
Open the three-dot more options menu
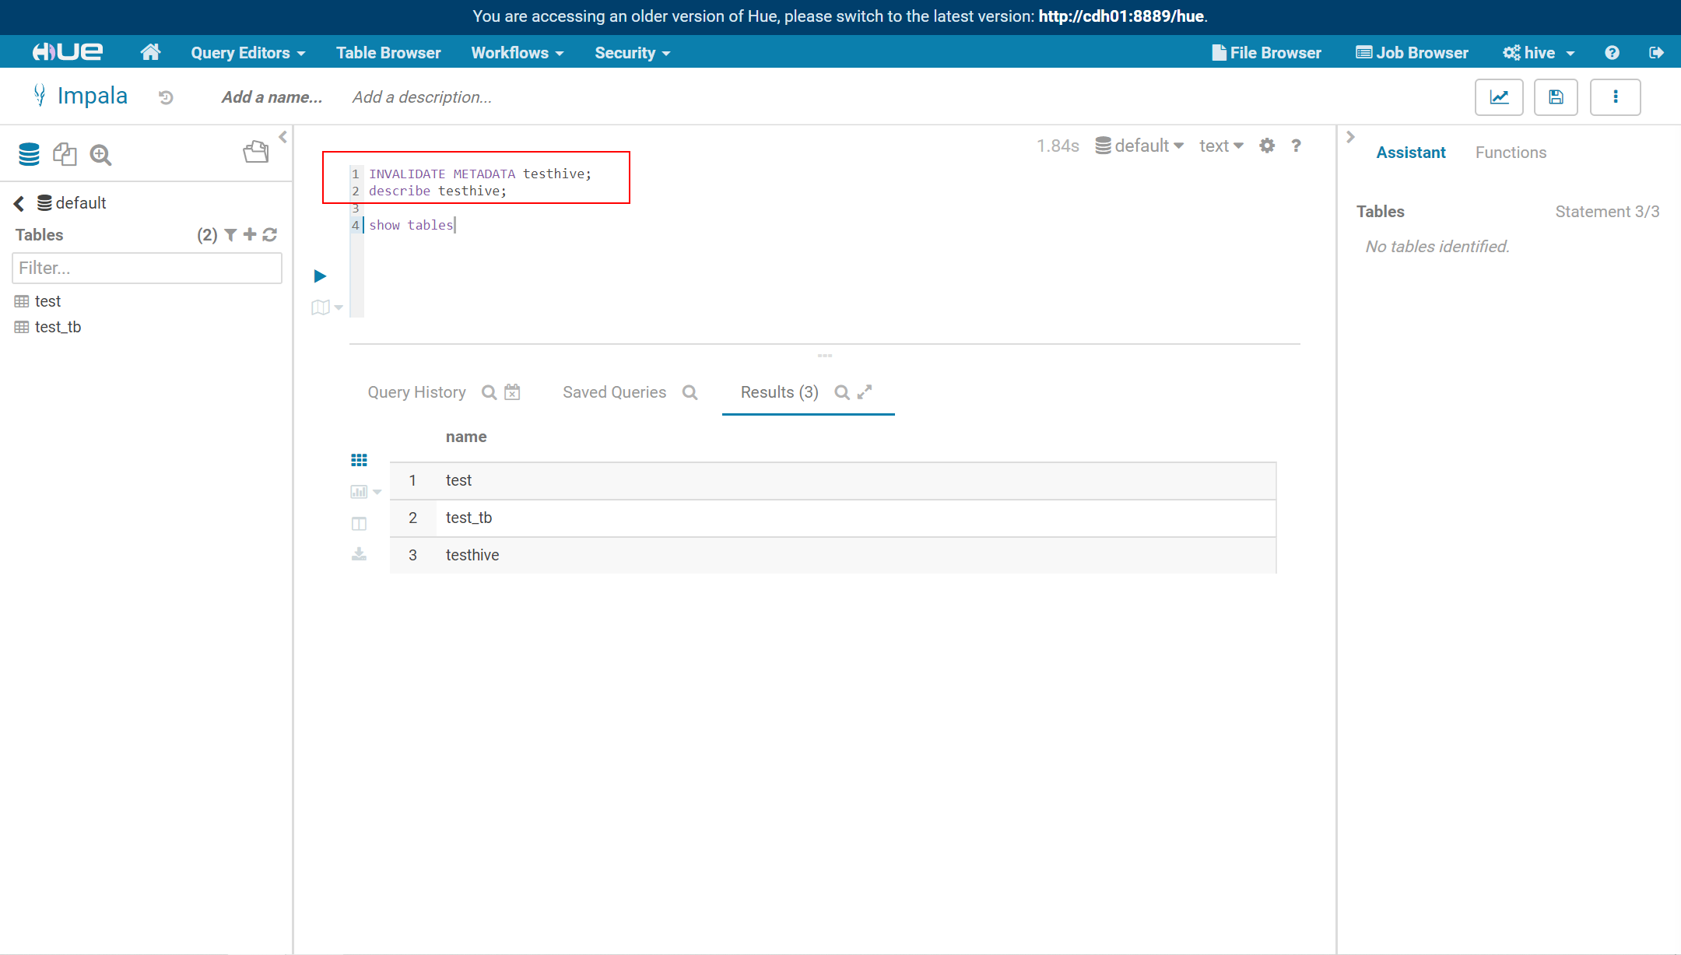pyautogui.click(x=1616, y=97)
